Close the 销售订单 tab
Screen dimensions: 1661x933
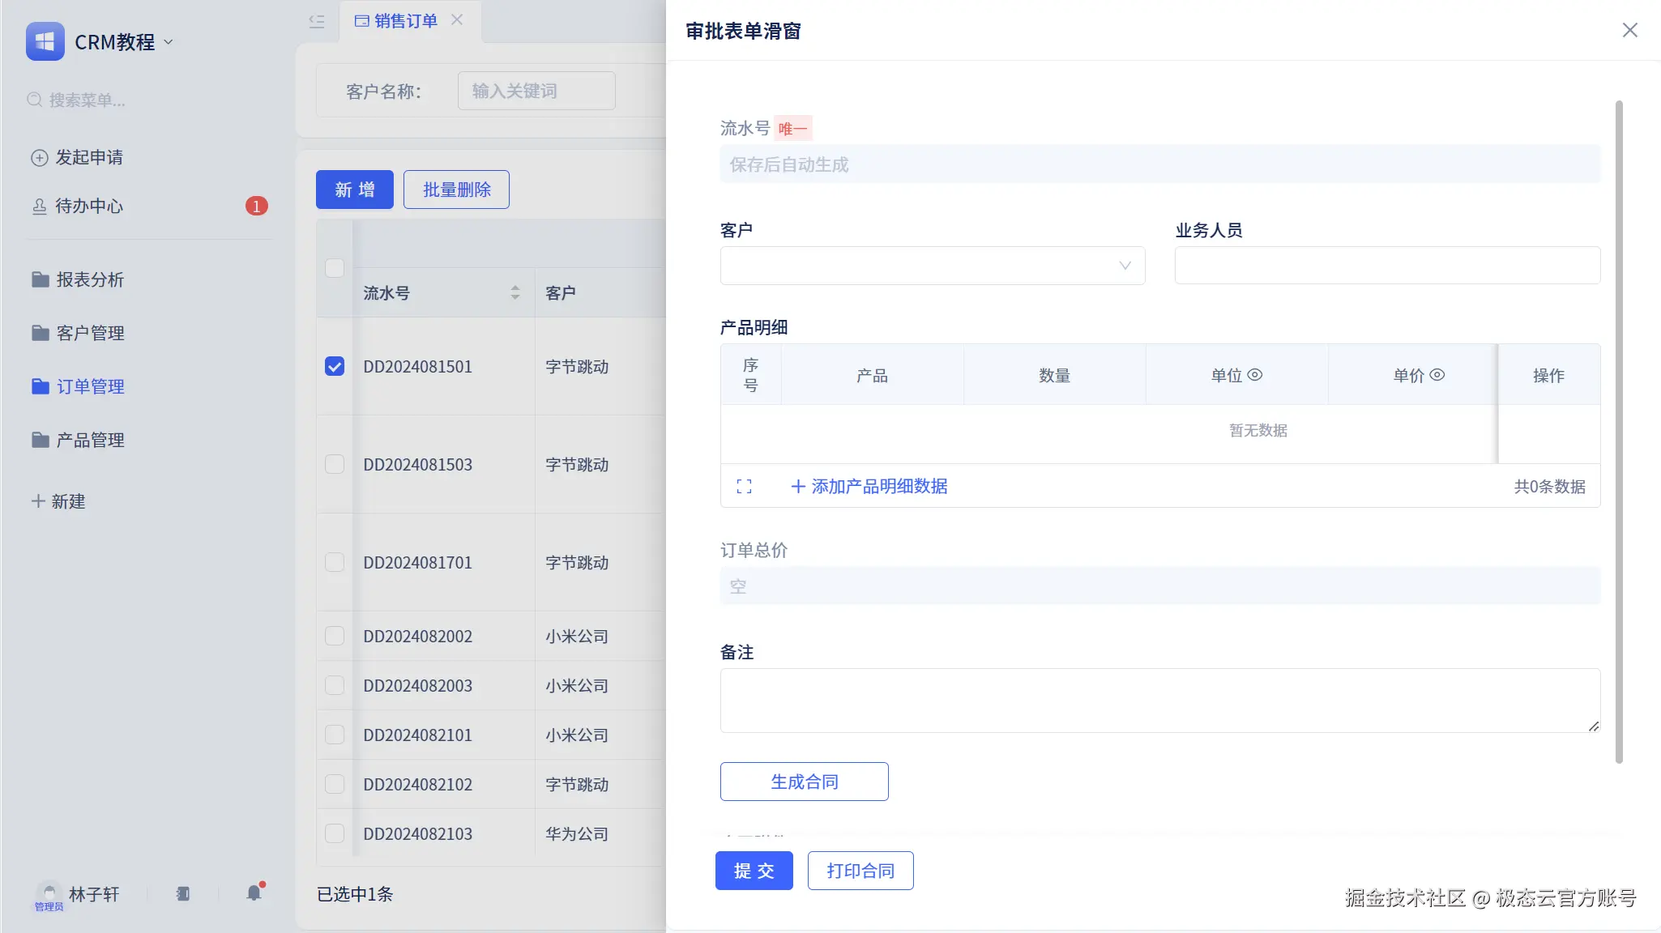pos(457,19)
